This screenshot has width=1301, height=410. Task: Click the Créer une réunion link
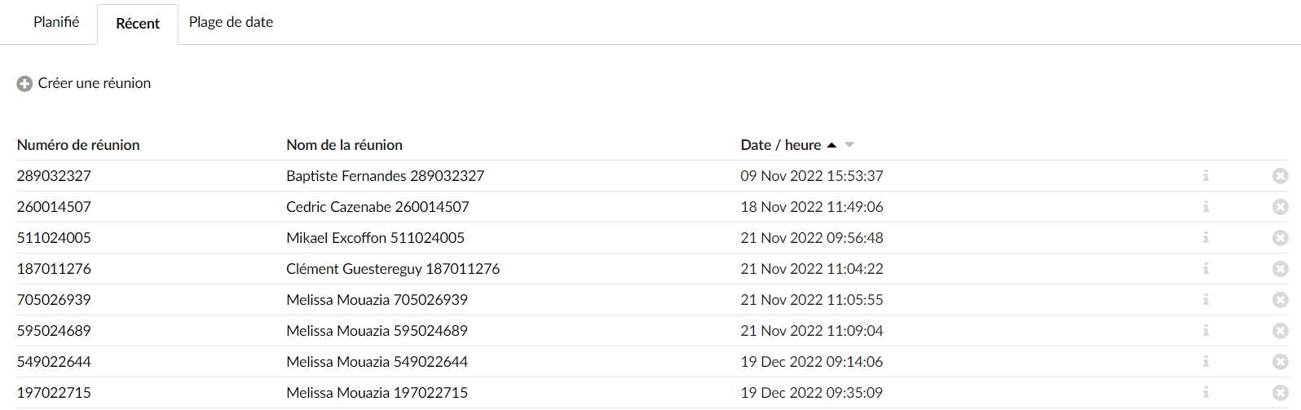[x=95, y=83]
